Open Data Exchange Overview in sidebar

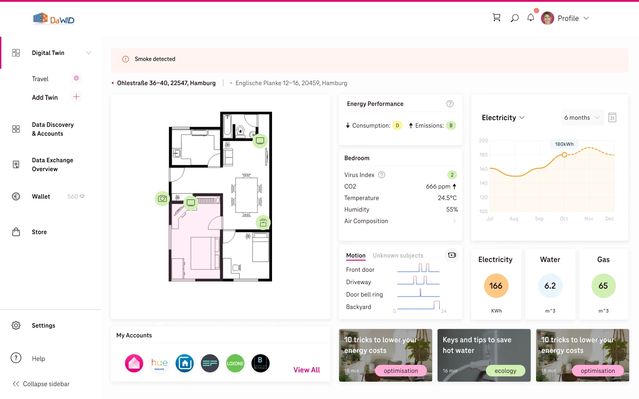point(52,164)
